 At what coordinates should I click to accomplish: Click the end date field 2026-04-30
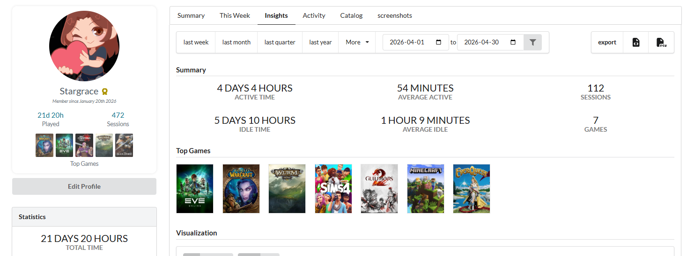[x=490, y=42]
